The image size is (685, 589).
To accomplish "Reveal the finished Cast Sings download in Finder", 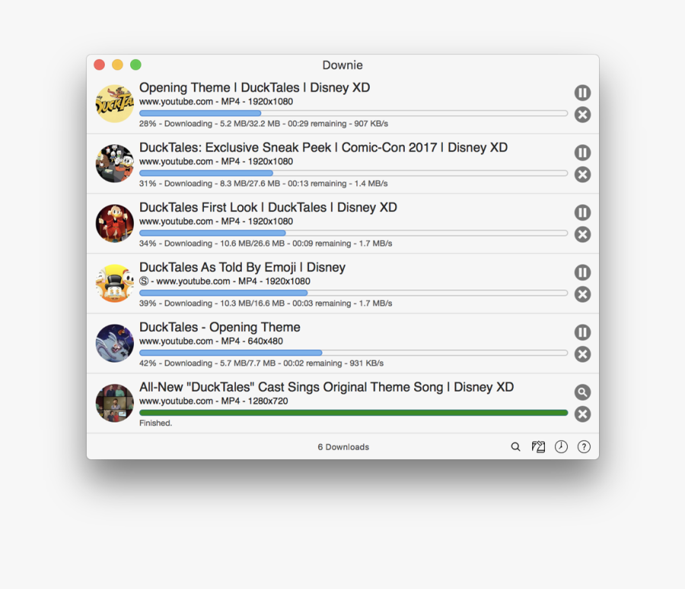I will 582,392.
